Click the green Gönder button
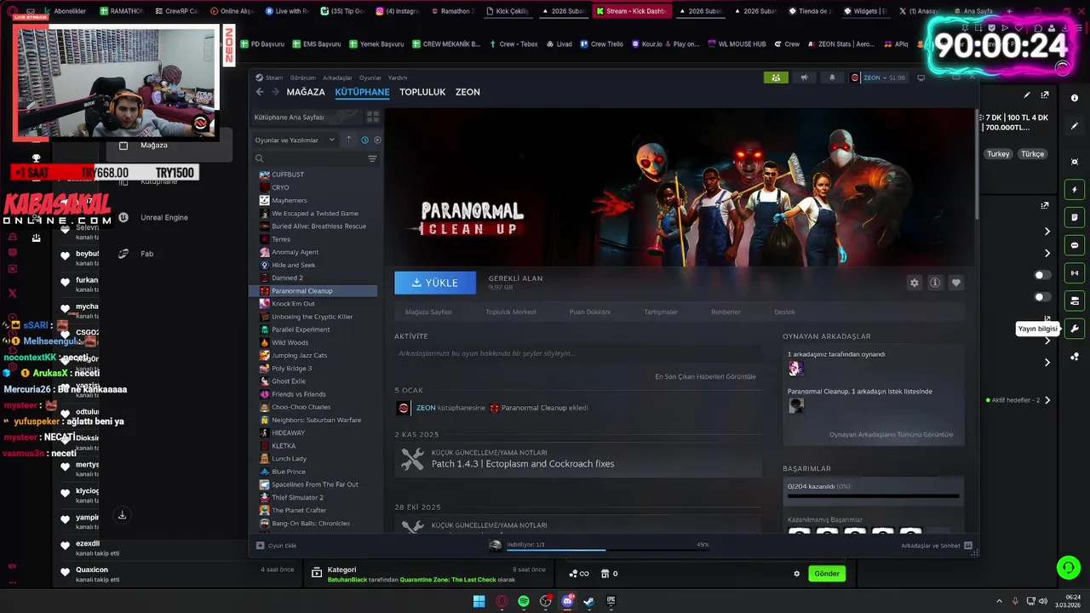Viewport: 1090px width, 613px height. (x=827, y=574)
